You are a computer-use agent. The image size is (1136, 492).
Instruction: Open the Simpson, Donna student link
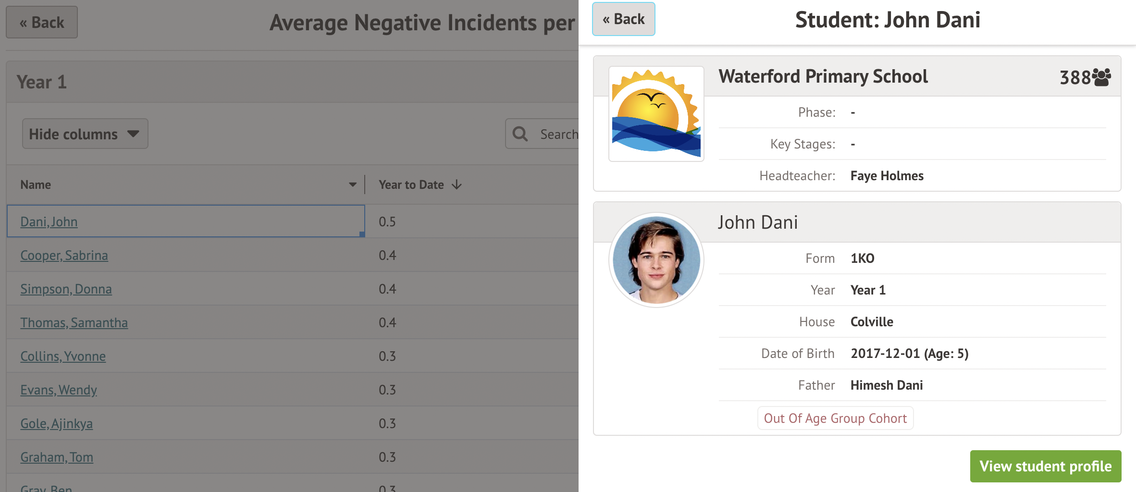[x=66, y=289]
